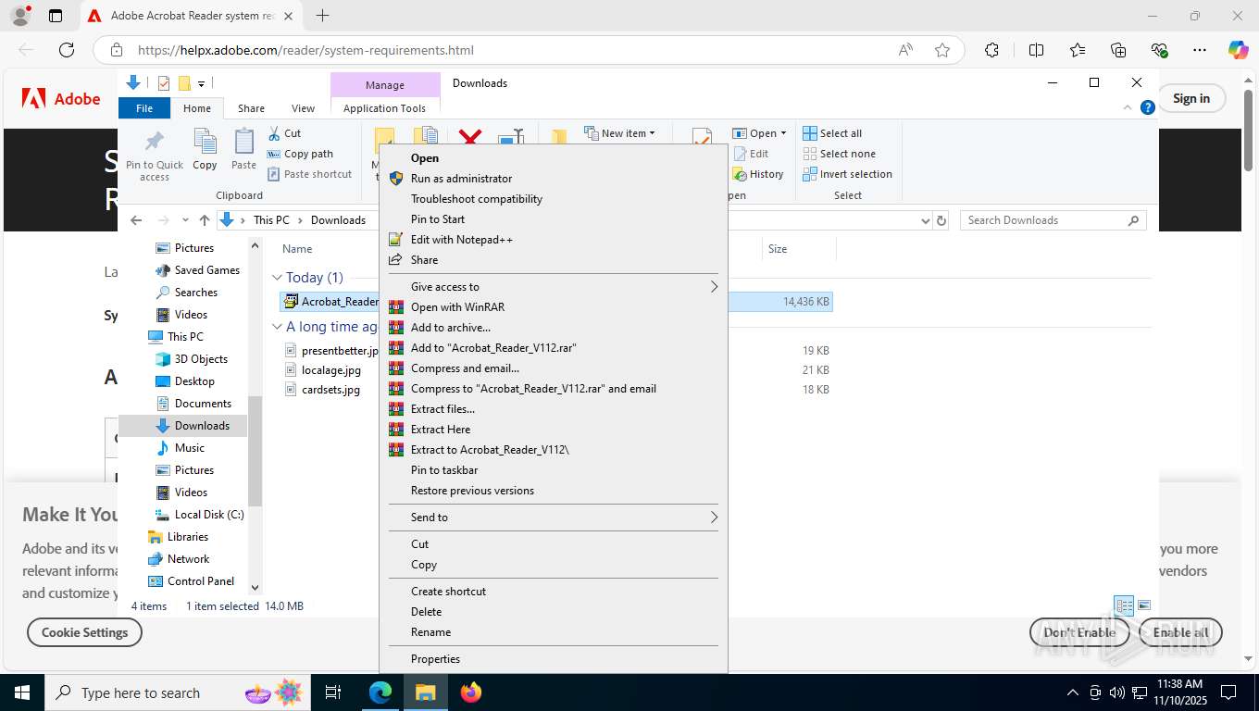
Task: Expand Give access to submenu
Action: (x=554, y=287)
